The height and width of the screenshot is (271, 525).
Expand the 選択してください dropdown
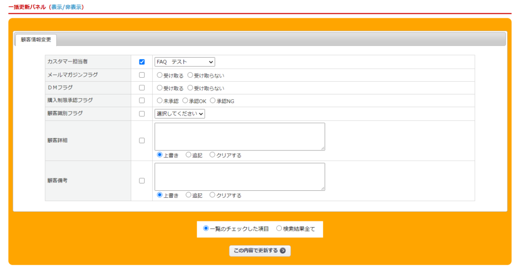(179, 114)
